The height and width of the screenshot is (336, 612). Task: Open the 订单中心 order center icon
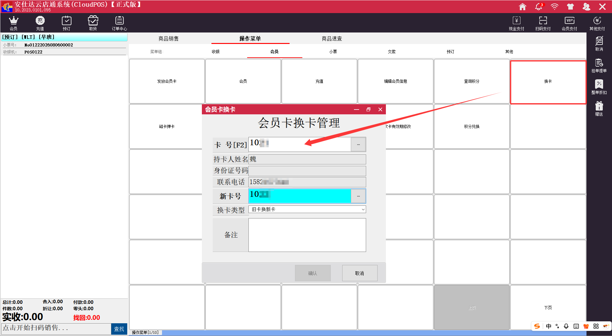pos(119,23)
